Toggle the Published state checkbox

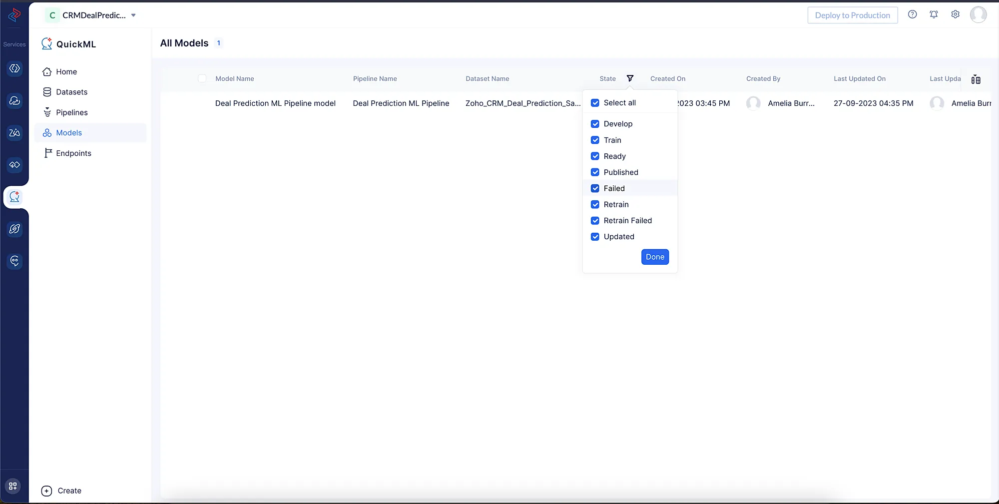595,172
